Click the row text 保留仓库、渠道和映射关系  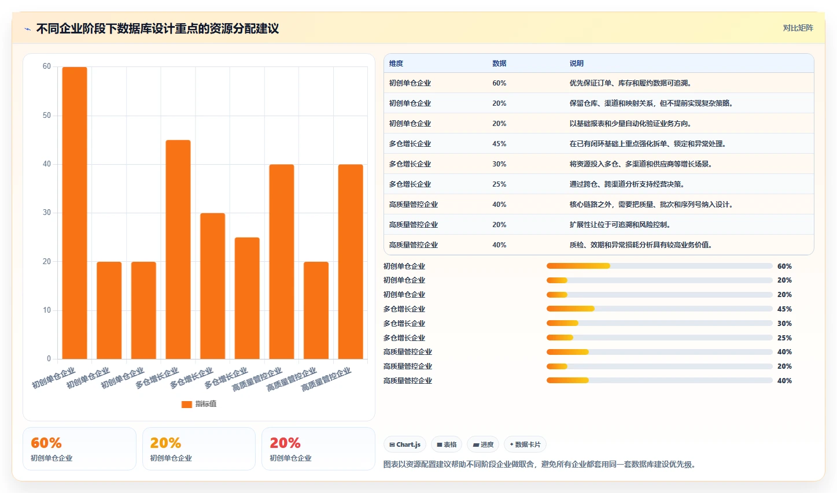pos(612,103)
